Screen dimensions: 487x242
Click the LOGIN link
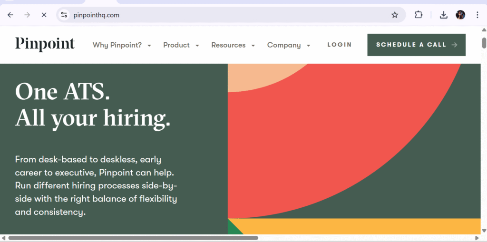(340, 45)
